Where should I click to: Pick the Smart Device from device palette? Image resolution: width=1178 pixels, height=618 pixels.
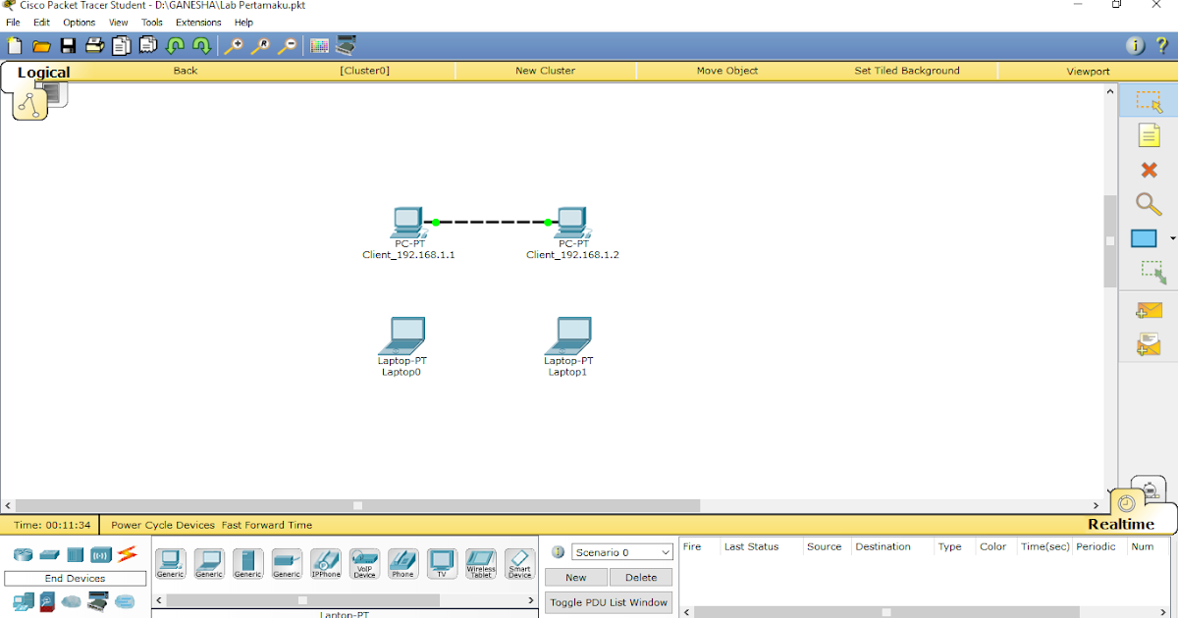pos(519,562)
